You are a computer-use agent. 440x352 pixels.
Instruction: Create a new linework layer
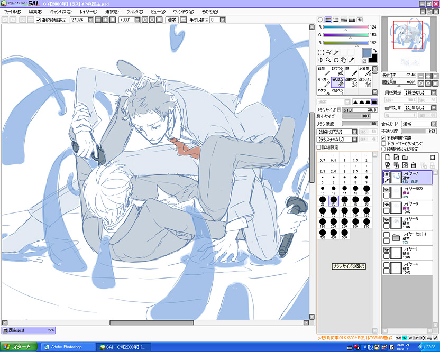coord(396,158)
